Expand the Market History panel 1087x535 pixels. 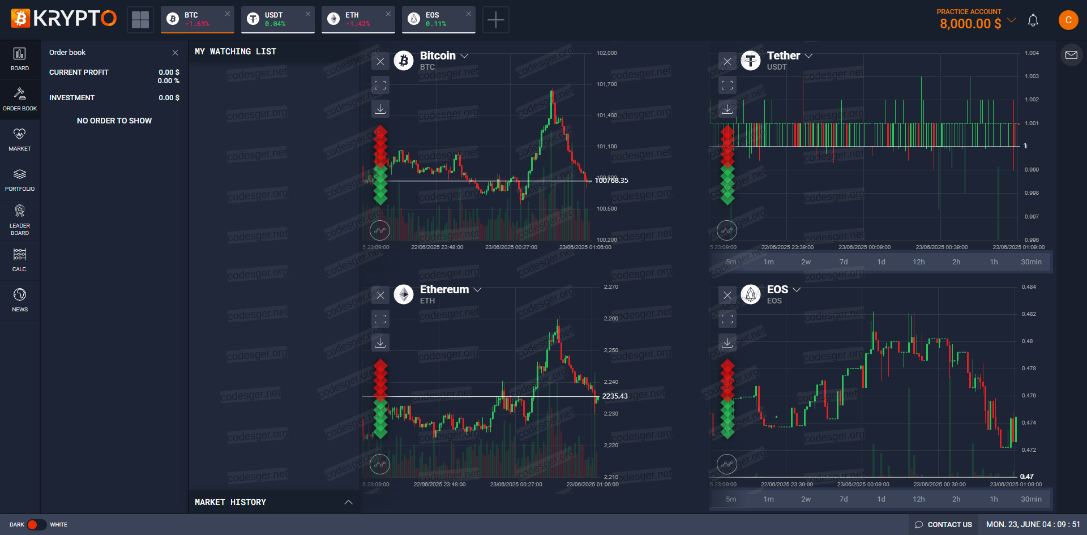point(348,502)
